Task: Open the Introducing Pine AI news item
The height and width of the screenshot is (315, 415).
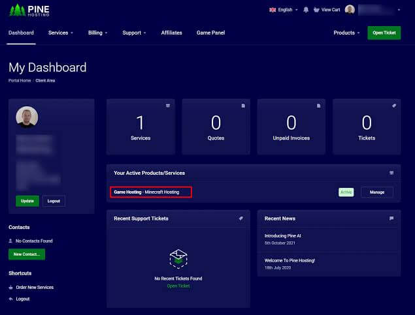Action: coord(283,236)
